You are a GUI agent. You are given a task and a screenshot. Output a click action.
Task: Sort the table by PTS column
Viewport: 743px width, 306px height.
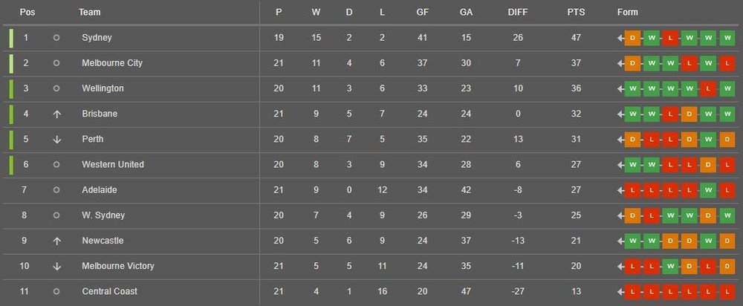[573, 13]
